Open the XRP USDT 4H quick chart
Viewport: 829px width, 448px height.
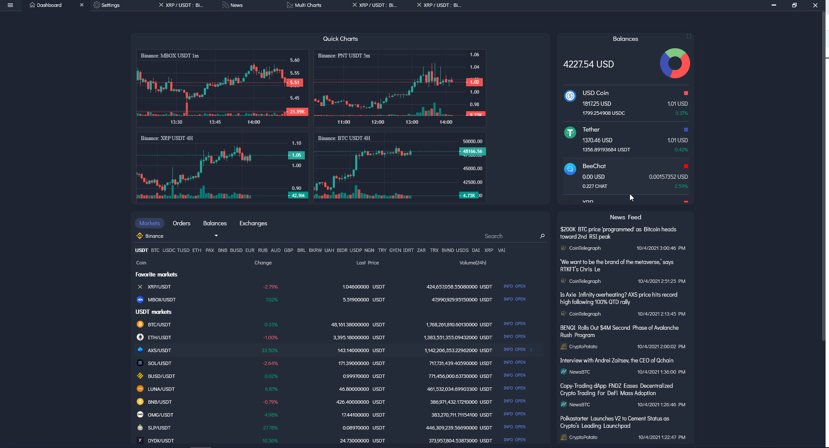click(223, 167)
